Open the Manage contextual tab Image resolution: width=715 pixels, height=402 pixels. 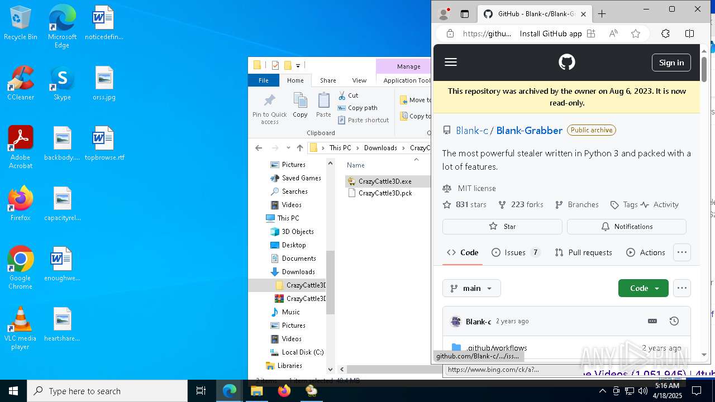(408, 66)
